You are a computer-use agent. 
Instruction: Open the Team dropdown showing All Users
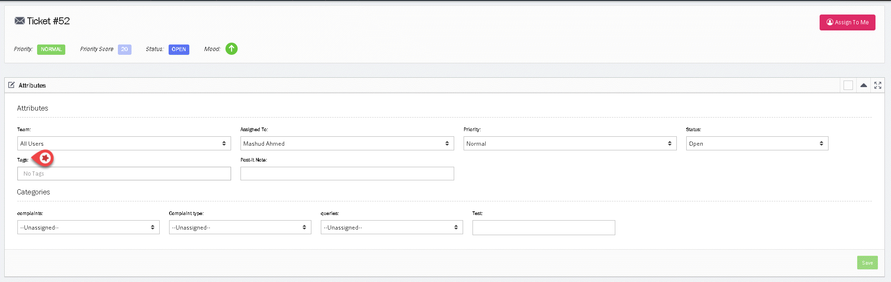(124, 143)
